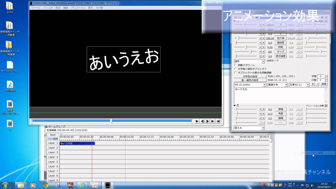The height and width of the screenshot is (189, 336).
Task: Open 動画編集チャンネル用動画 folder icon
Action: 10,29
